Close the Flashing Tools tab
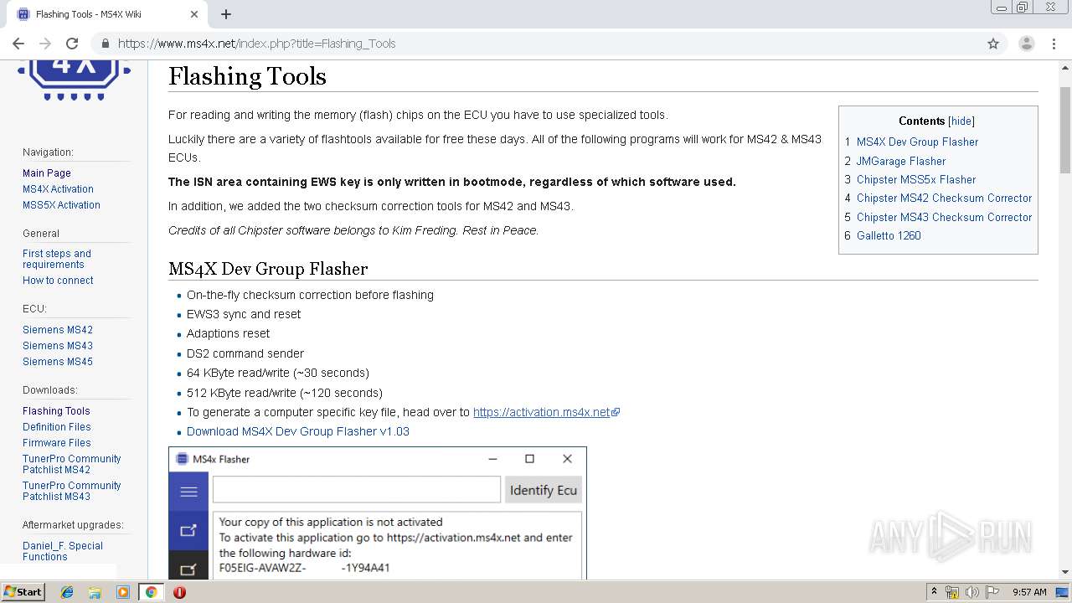 click(194, 14)
